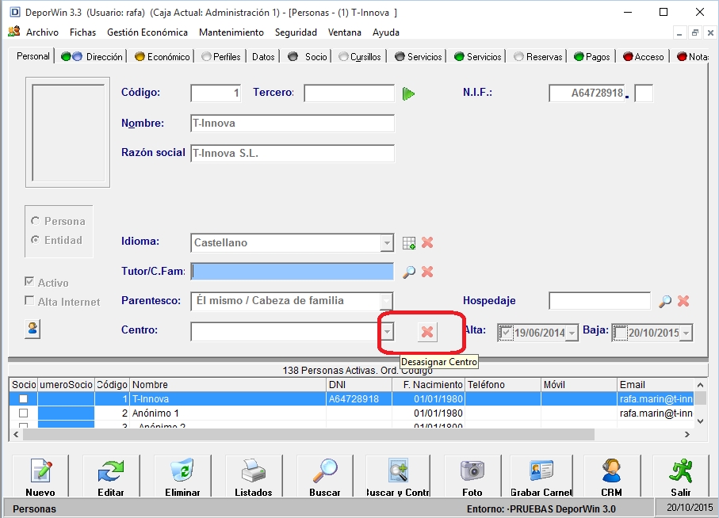The height and width of the screenshot is (518, 719).
Task: Open the Baja date picker dropdown
Action: (x=686, y=333)
